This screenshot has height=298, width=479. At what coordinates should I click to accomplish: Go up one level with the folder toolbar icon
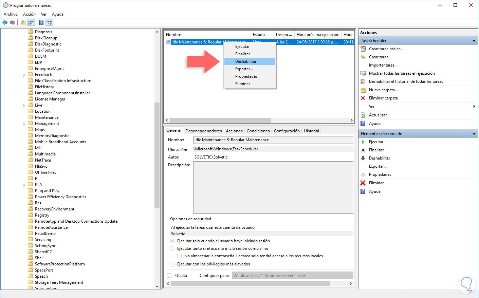click(x=23, y=23)
